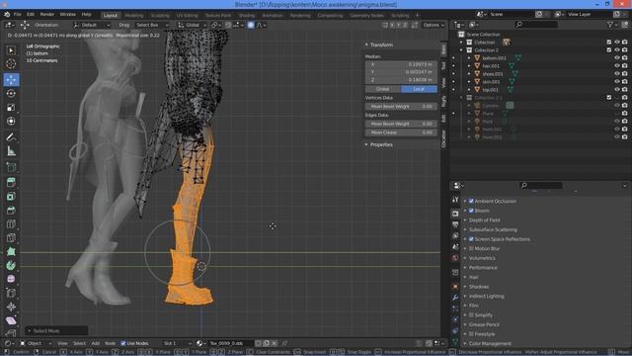632x356 pixels.
Task: Click the Median X value field
Action: pos(401,64)
